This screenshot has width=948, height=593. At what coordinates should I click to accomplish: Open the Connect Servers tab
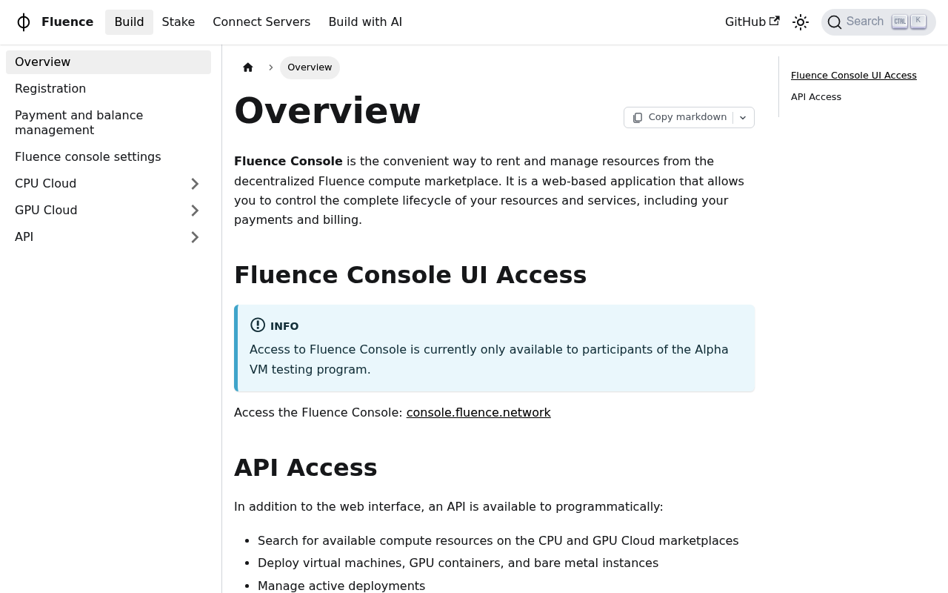(261, 22)
